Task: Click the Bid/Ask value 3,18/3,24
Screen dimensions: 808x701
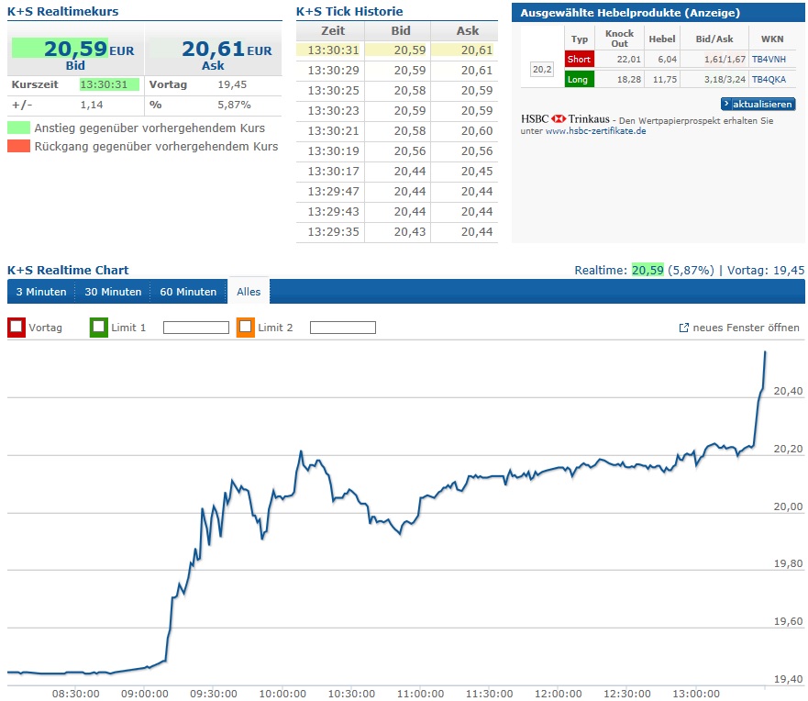Action: point(725,80)
